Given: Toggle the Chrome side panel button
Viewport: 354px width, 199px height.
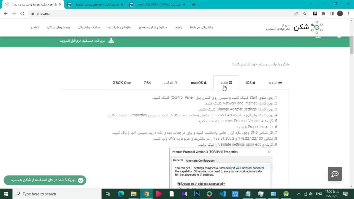Looking at the screenshot, I should pyautogui.click(x=332, y=14).
